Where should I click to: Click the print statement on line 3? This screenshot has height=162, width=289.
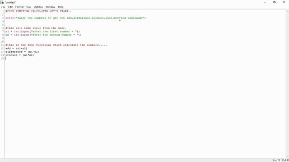pyautogui.click(x=75, y=18)
